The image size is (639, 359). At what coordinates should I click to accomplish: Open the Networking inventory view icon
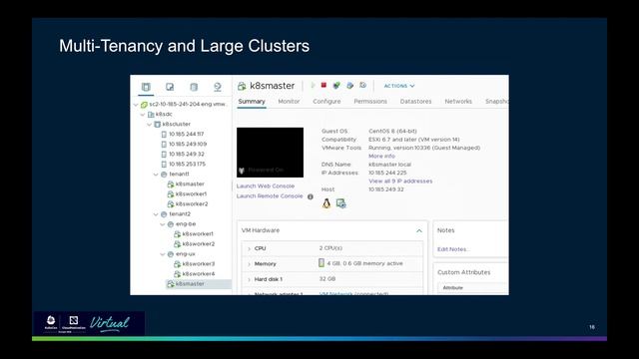tap(218, 87)
